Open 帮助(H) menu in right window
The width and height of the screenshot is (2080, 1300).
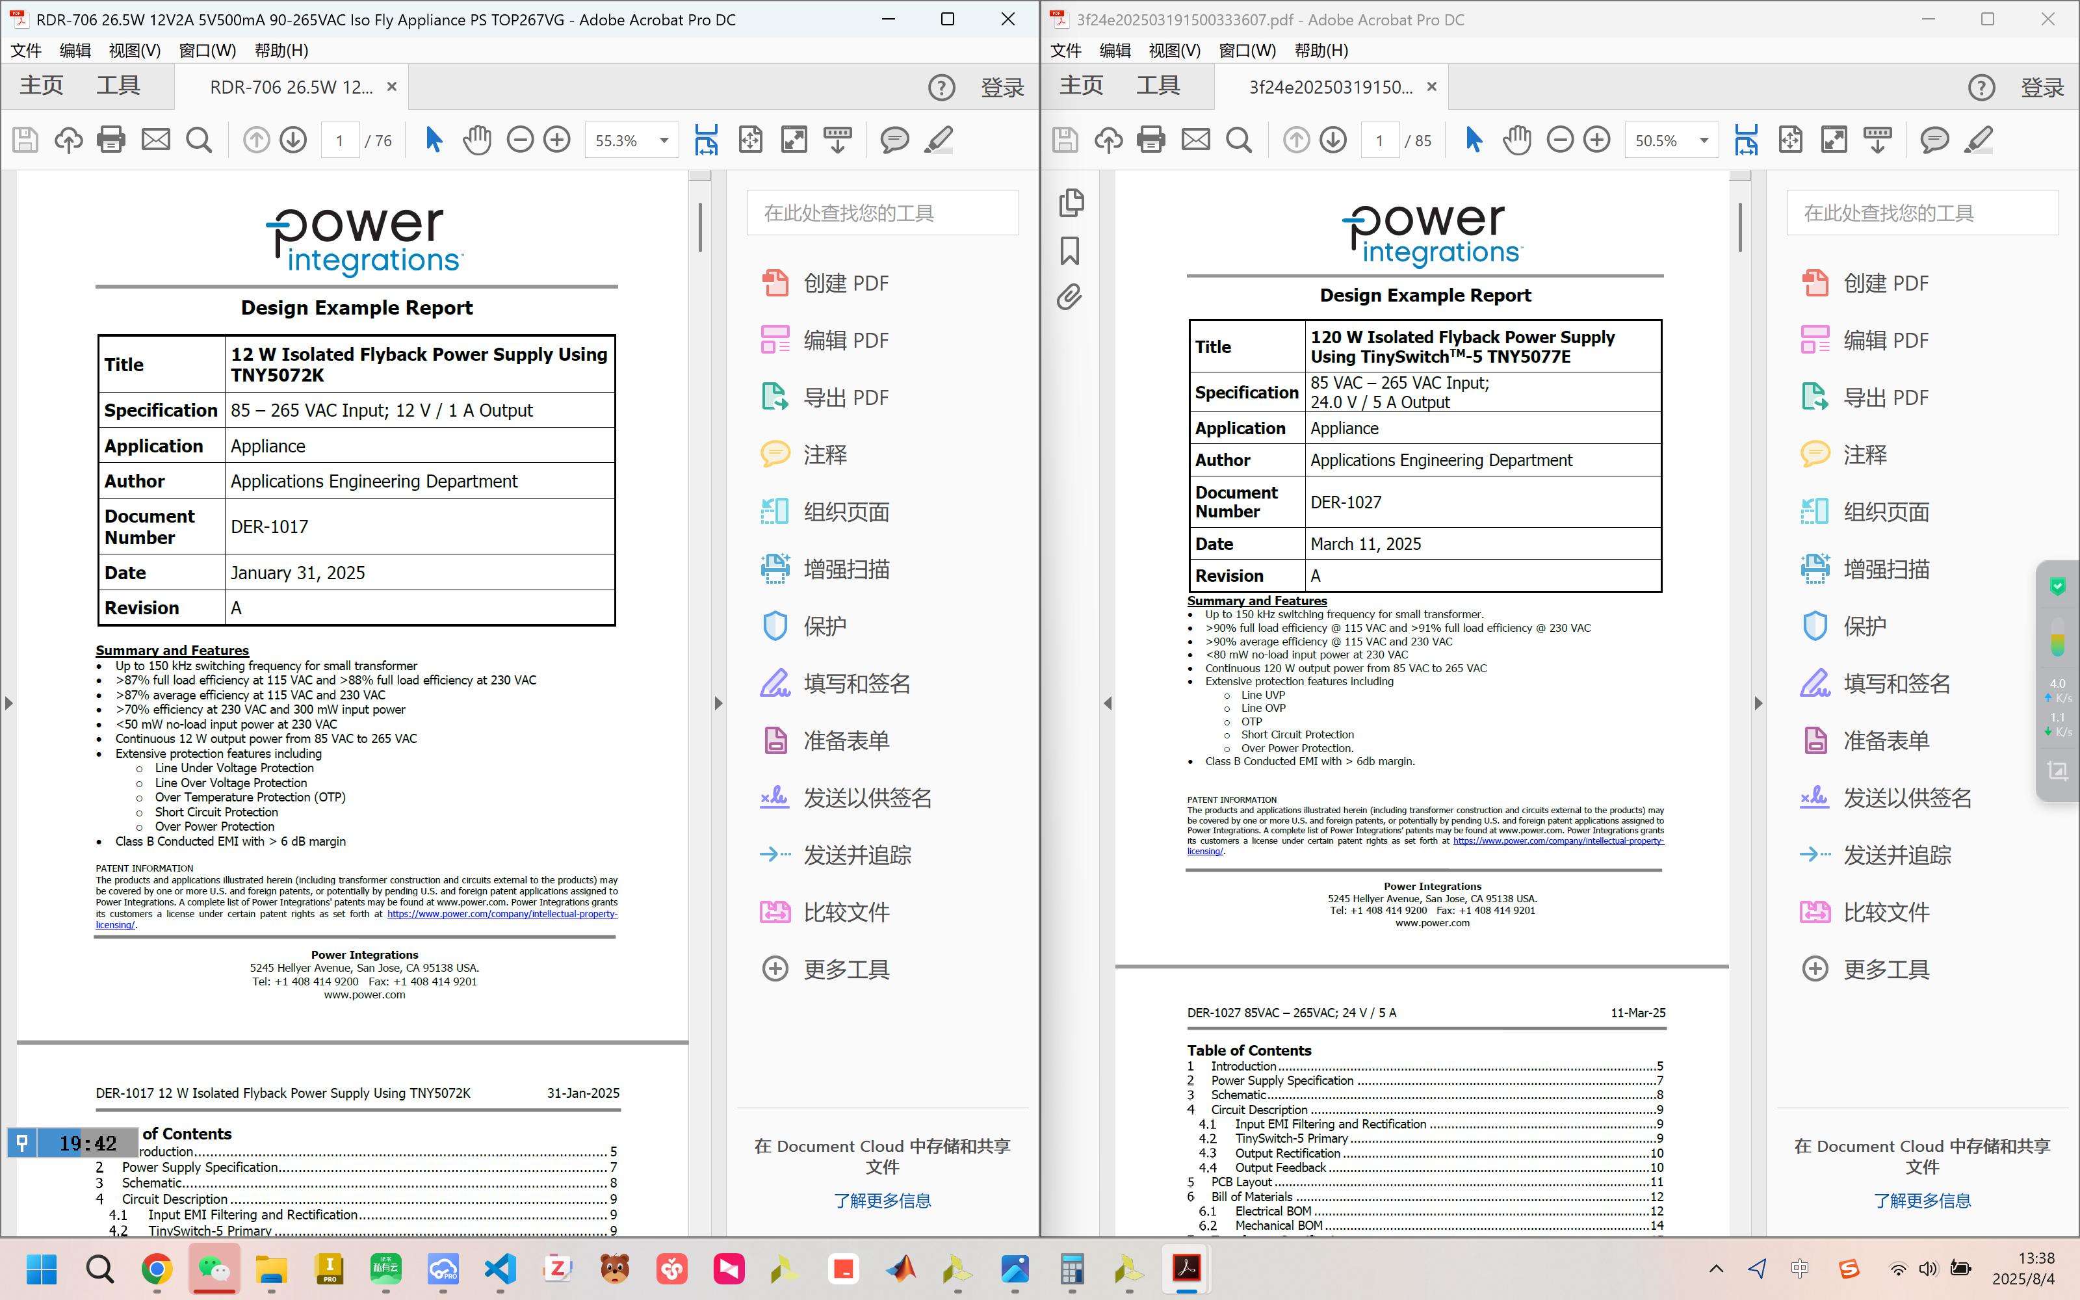pos(1321,50)
